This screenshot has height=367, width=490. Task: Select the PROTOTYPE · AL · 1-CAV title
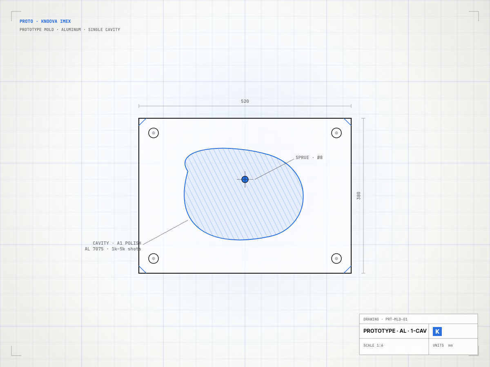pyautogui.click(x=395, y=331)
